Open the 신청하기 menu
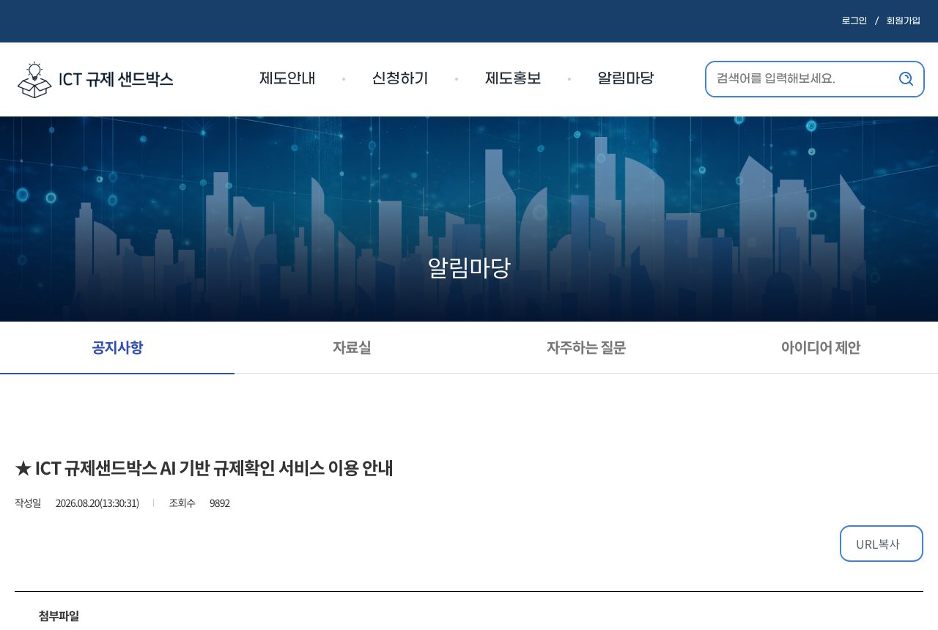The image size is (938, 630). tap(400, 78)
